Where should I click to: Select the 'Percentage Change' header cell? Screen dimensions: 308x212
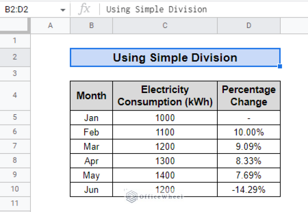tap(249, 96)
